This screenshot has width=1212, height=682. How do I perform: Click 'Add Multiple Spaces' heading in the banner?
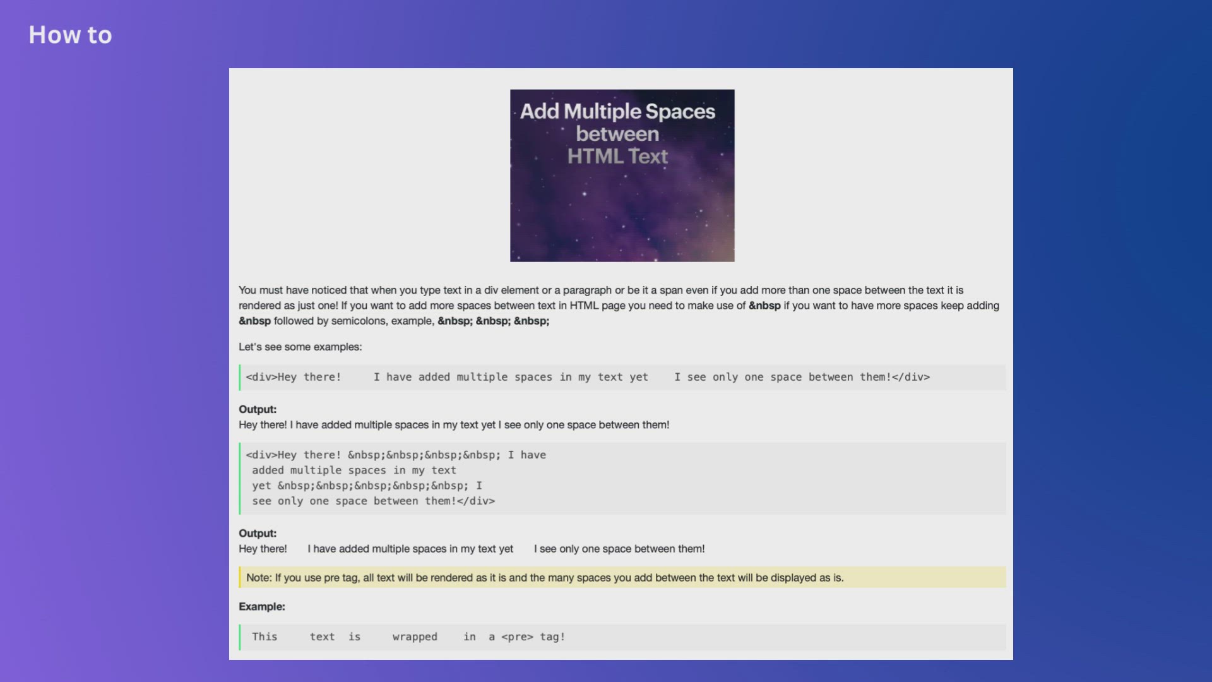click(617, 112)
